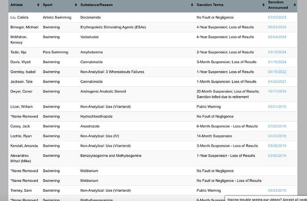Screen dimensions: 307x201
Task: Click the Para Swimming sport cell
Action: (56, 52)
